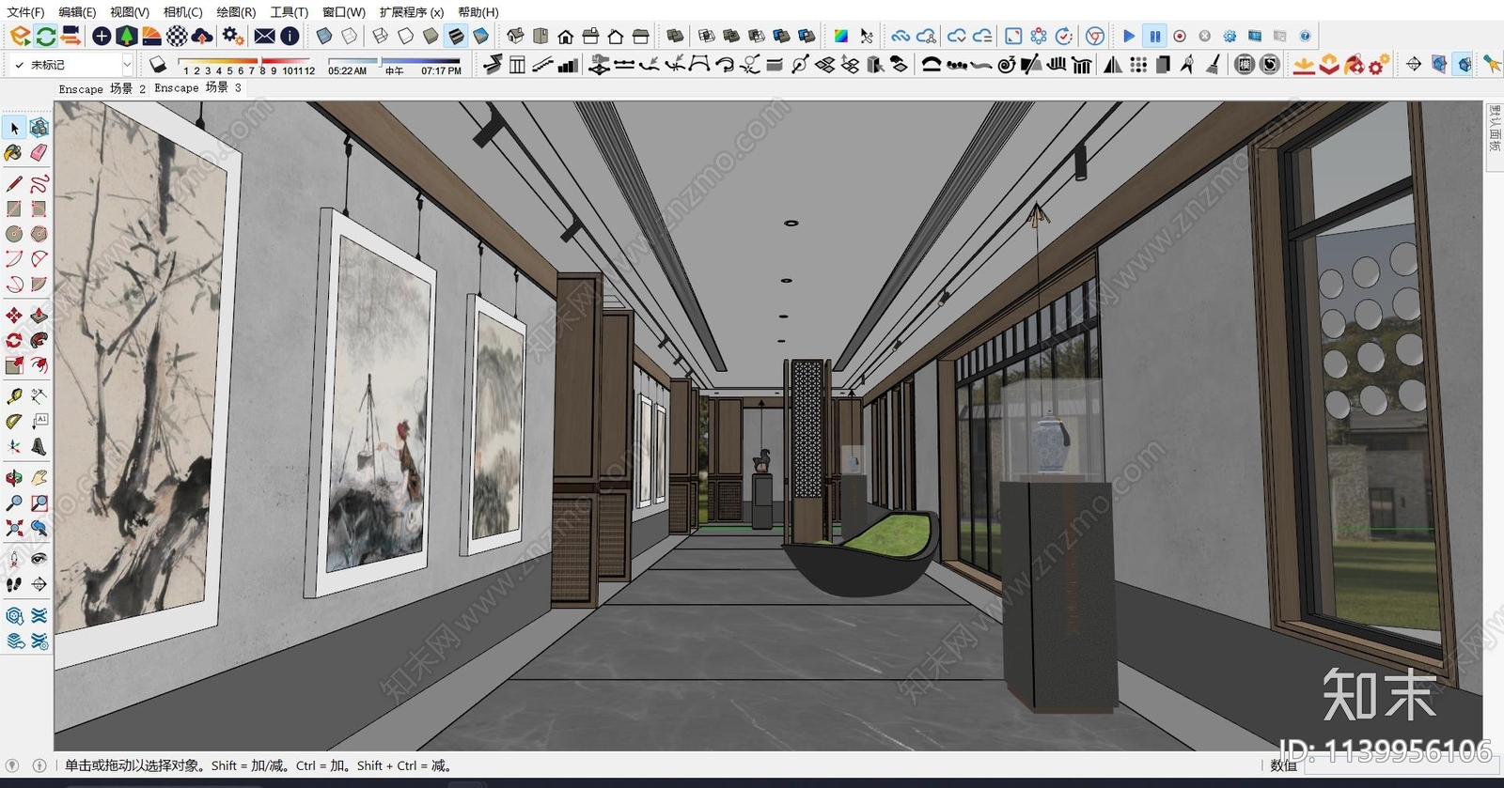Screen dimensions: 1504x788
Task: Select the Eraser tool
Action: [x=39, y=152]
